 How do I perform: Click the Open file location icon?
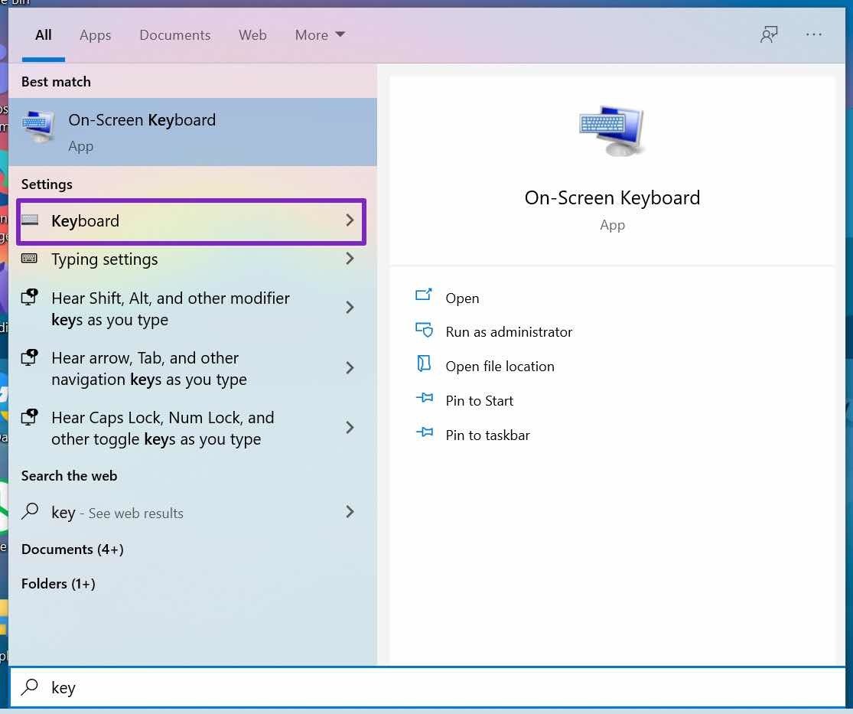click(424, 364)
